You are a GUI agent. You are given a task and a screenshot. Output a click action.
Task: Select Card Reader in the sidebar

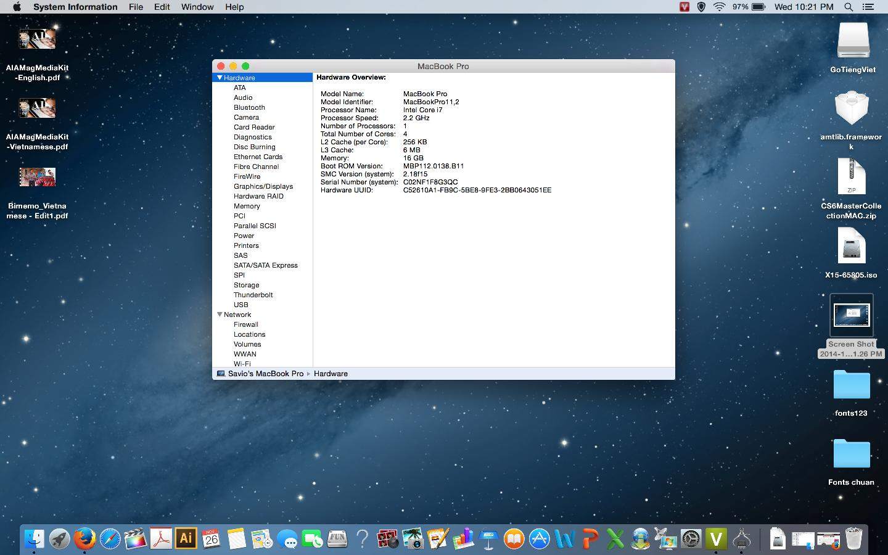[254, 127]
